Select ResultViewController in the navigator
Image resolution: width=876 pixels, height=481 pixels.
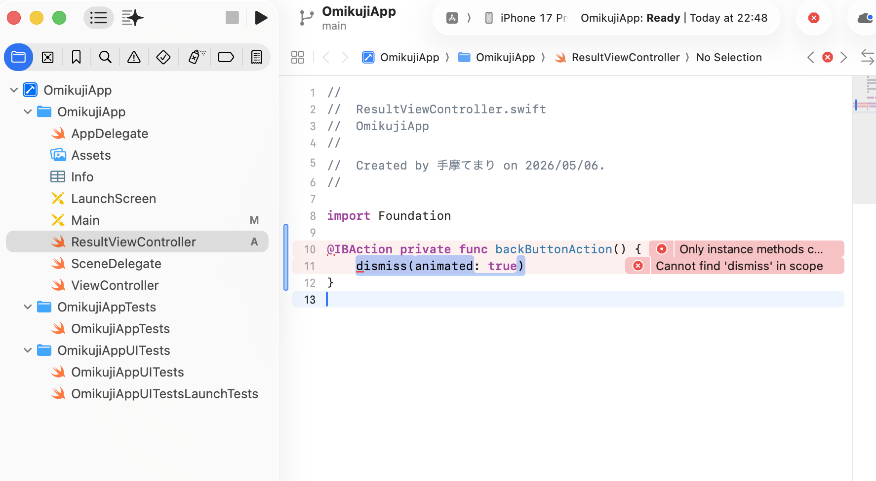(x=137, y=241)
